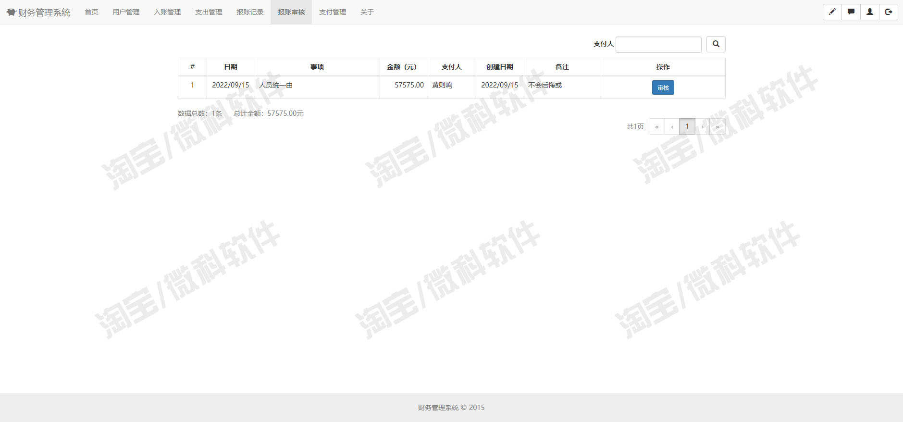This screenshot has width=903, height=422.
Task: Select 支出管理 in the navbar
Action: click(209, 12)
